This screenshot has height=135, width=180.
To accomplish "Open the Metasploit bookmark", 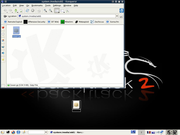I will click(x=82, y=22).
